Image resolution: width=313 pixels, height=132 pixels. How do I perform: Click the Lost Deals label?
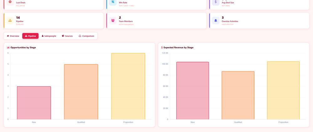tap(21, 2)
